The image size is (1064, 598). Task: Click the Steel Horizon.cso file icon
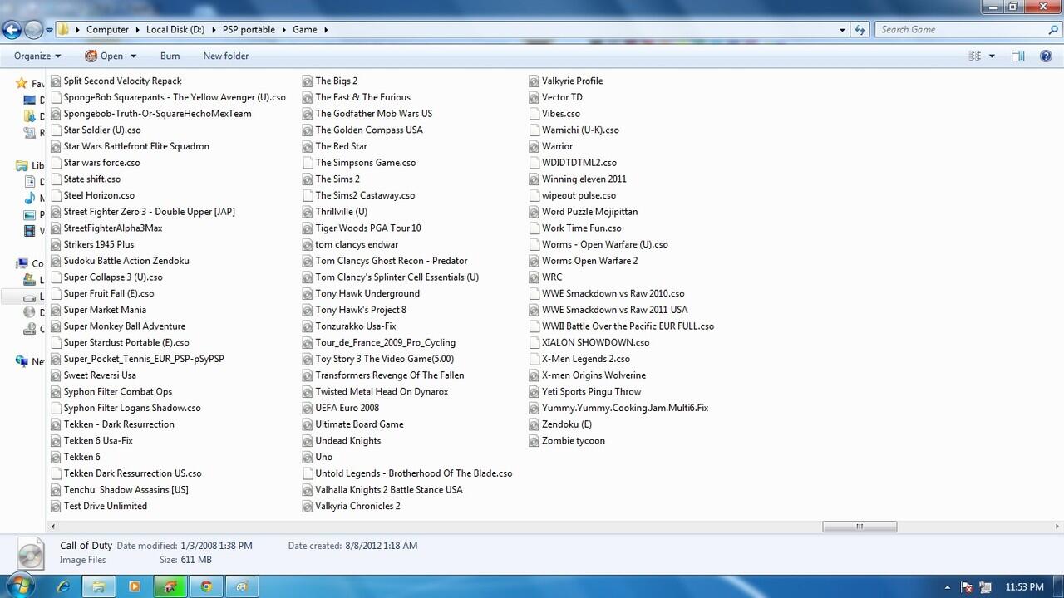click(56, 196)
